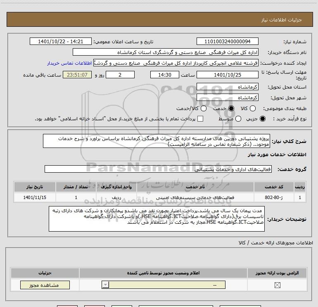Screen dimensions: 318x307
Task: Click the الزامی بودن ارائه مجوز header
Action: (277, 273)
